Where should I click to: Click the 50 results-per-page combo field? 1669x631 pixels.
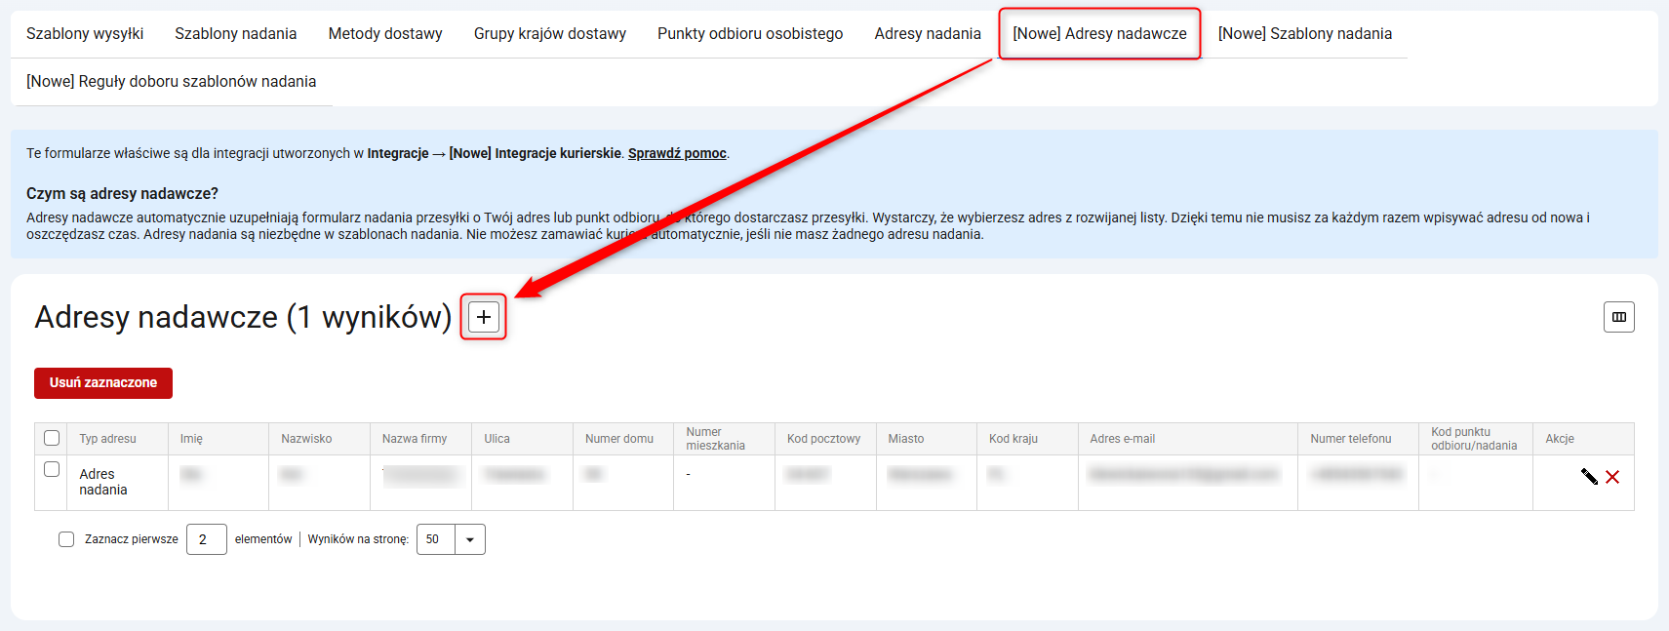click(436, 539)
